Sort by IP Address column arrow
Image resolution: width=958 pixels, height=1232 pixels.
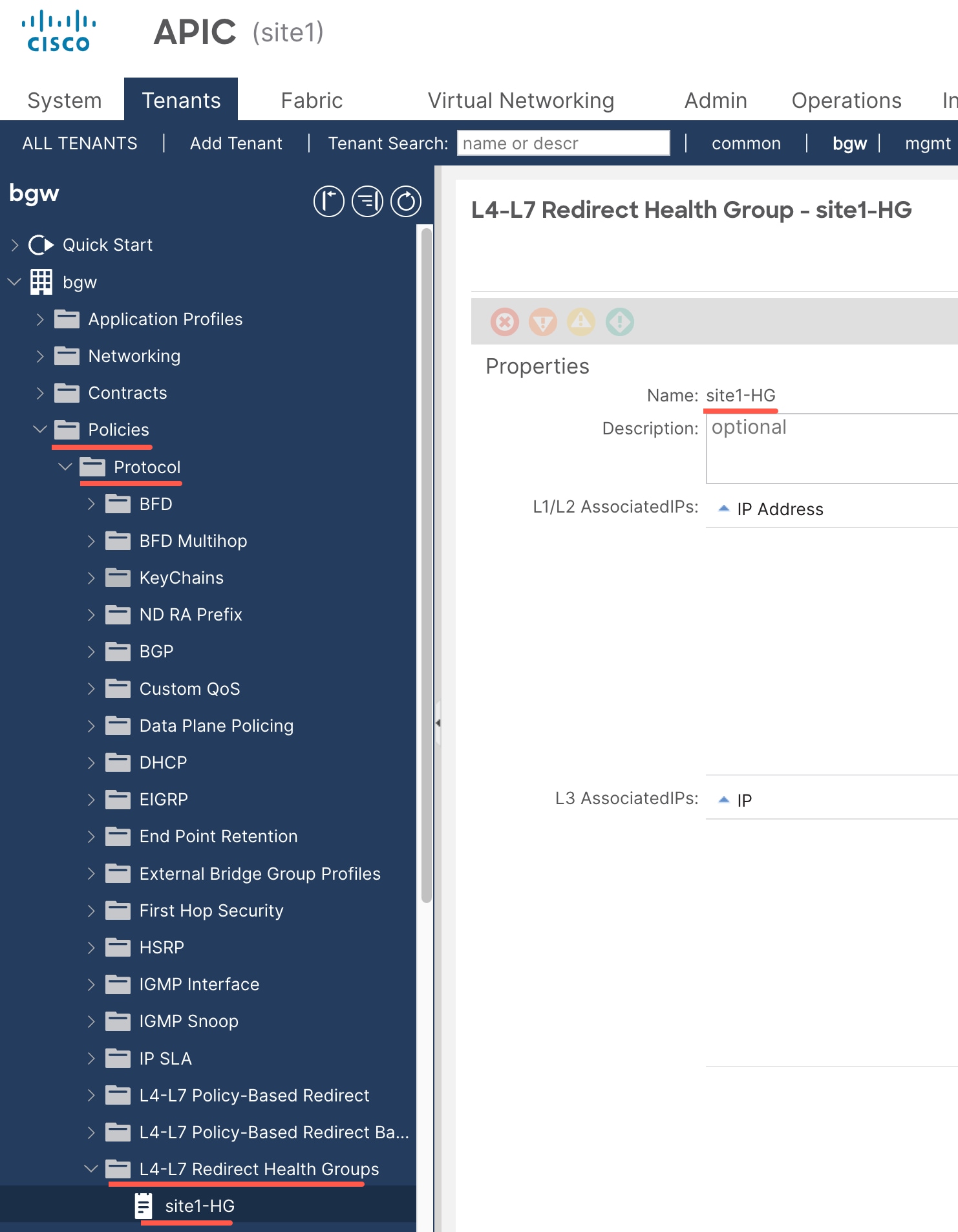[724, 509]
